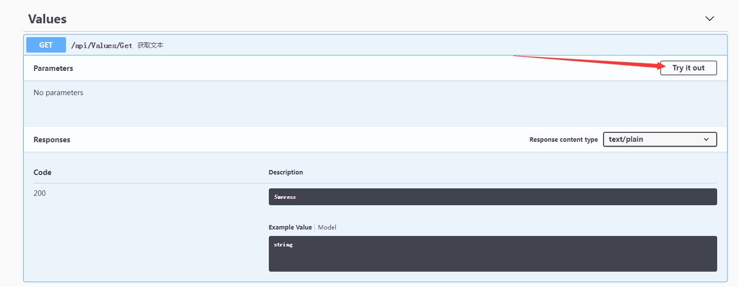Image resolution: width=738 pixels, height=287 pixels.
Task: Click the Parameters header label
Action: (x=53, y=68)
